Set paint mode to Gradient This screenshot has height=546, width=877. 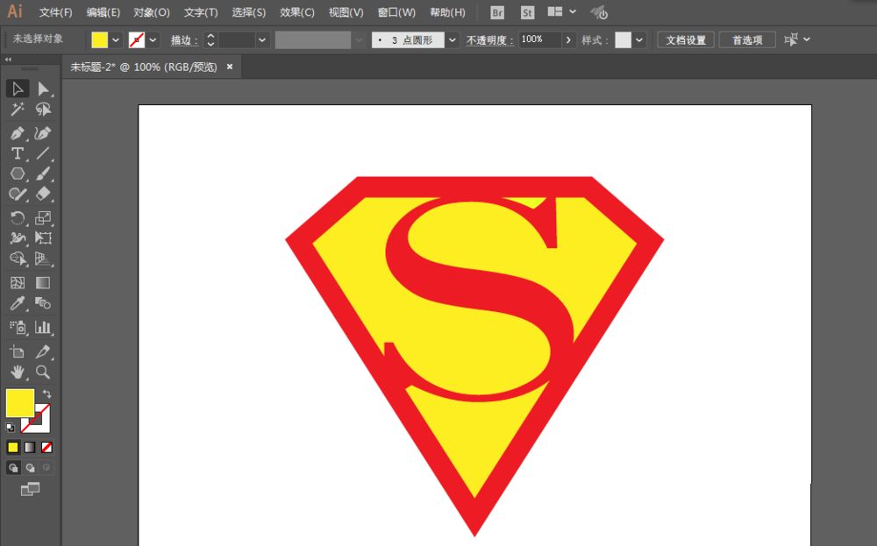coord(30,447)
